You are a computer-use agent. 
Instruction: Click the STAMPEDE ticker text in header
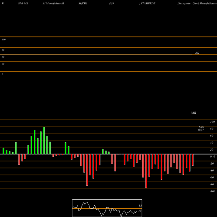pos(148,3)
